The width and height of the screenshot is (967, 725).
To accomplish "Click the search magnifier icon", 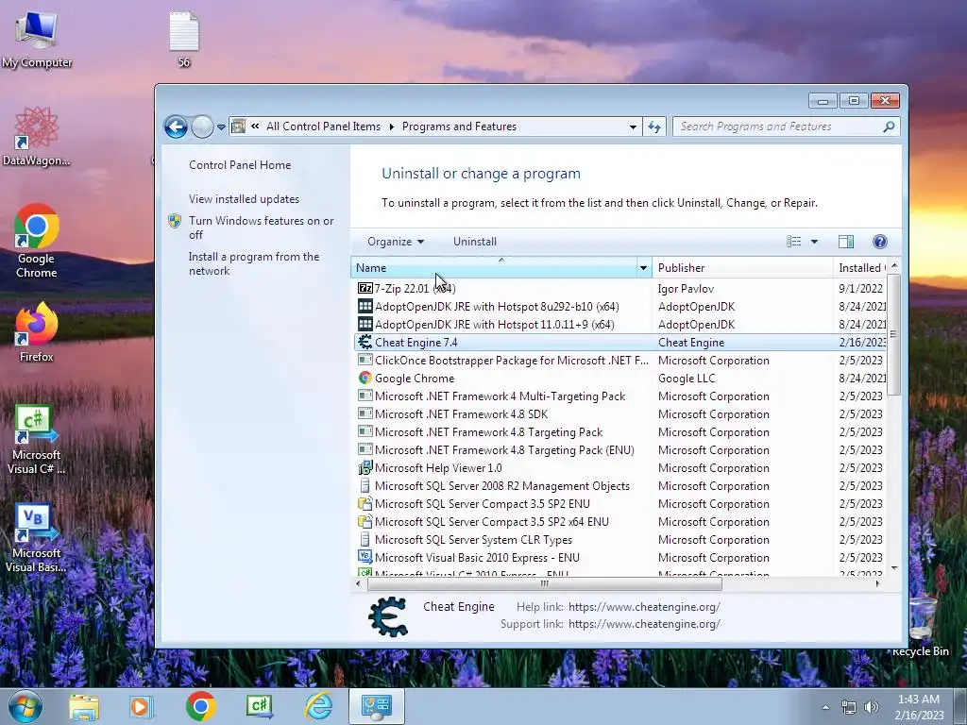I will click(889, 126).
